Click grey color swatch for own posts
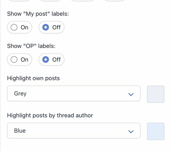Viewport: 171px width, 151px height. [156, 94]
